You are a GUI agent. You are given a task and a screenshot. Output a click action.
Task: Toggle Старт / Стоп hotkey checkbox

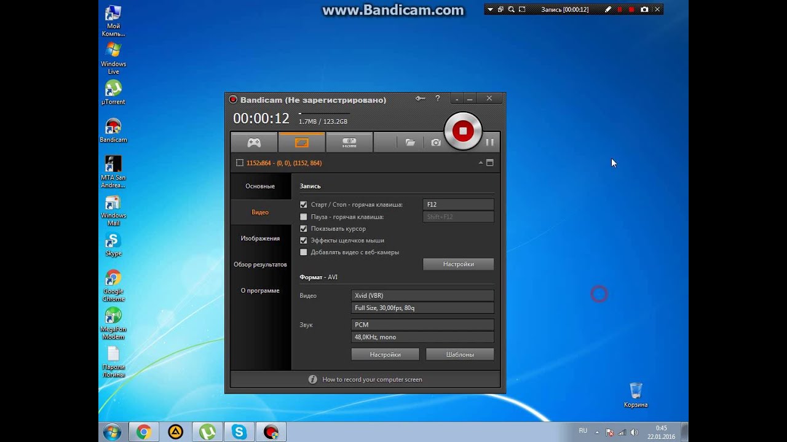pos(303,204)
